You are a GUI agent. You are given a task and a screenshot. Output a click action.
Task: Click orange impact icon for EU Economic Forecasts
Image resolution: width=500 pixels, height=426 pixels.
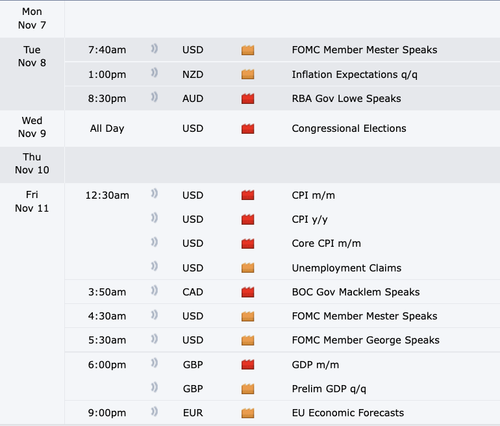[x=247, y=413]
